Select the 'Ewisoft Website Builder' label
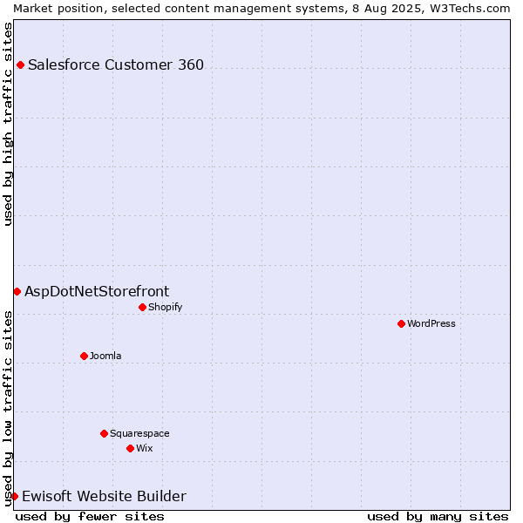This screenshot has height=523, width=523. (104, 496)
